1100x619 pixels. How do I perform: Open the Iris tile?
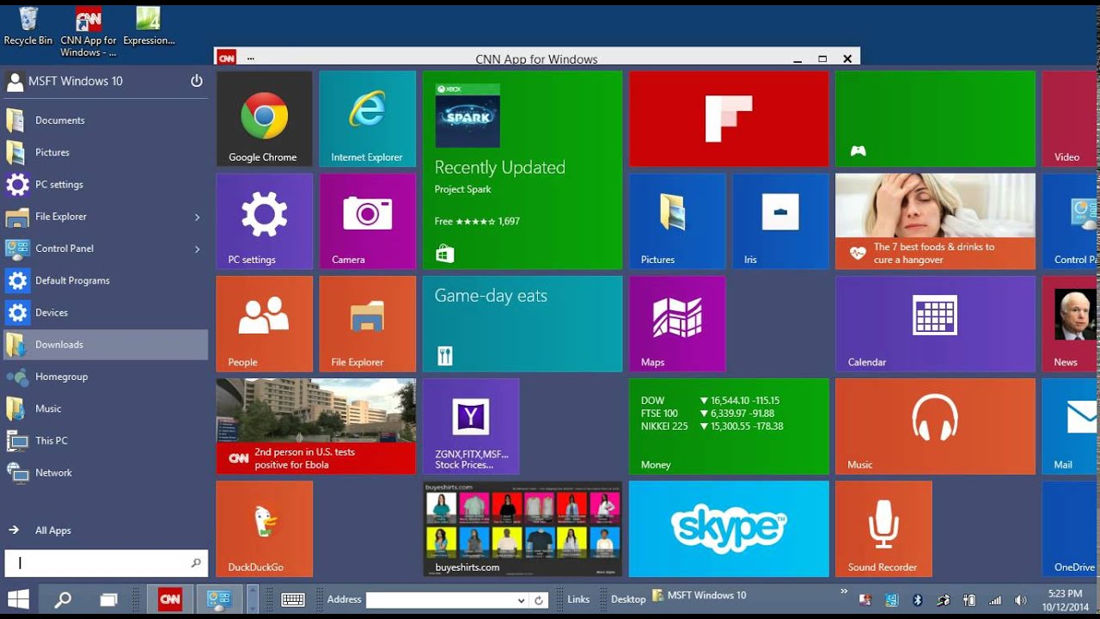click(x=780, y=221)
